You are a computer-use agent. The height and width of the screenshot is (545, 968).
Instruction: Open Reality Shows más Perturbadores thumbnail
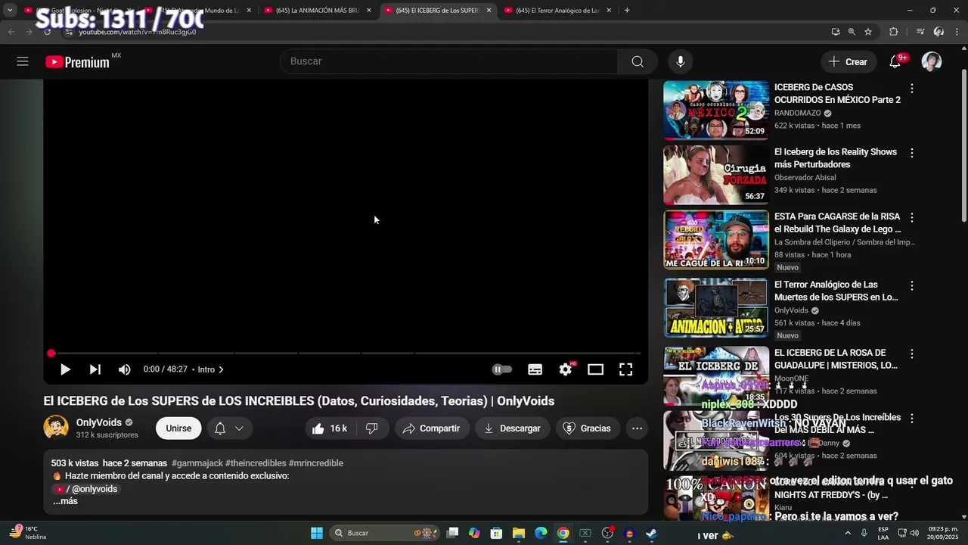pyautogui.click(x=715, y=175)
